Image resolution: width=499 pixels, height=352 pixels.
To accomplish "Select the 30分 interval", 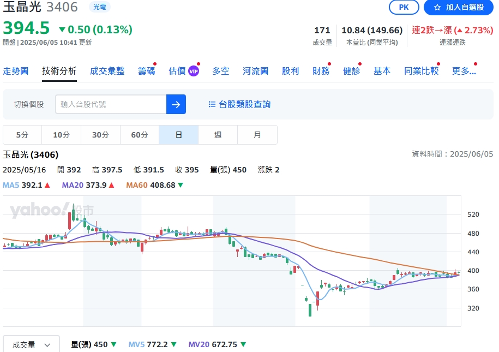I will [100, 135].
